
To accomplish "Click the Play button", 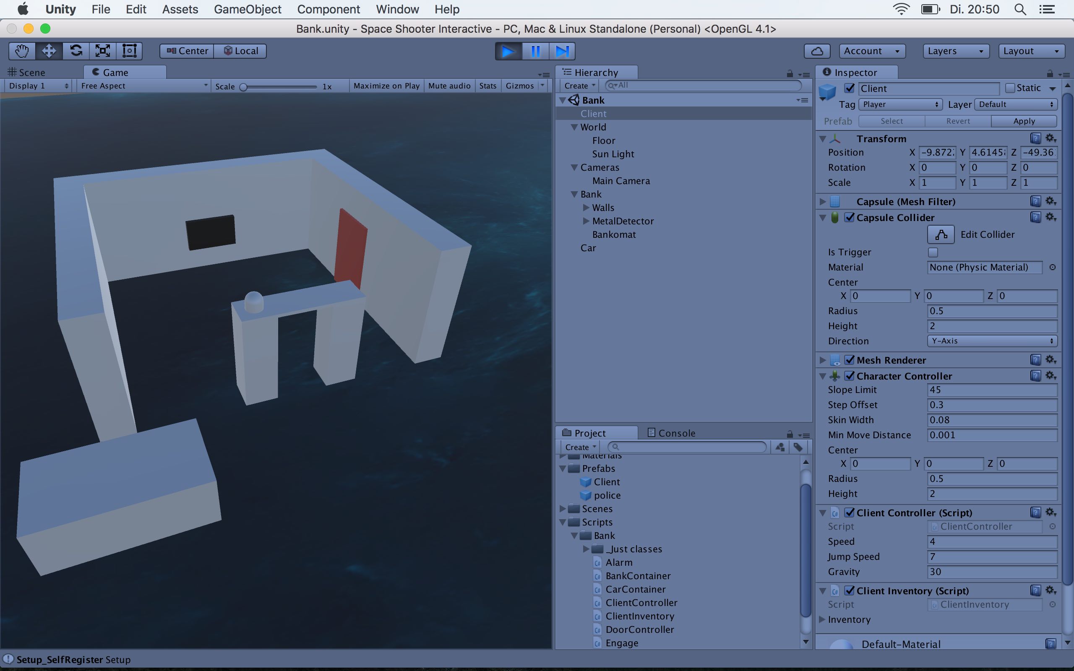I will coord(508,52).
